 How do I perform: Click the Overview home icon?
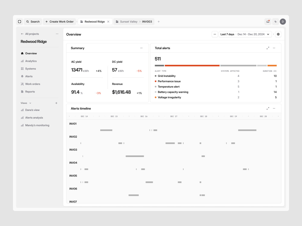coord(22,53)
